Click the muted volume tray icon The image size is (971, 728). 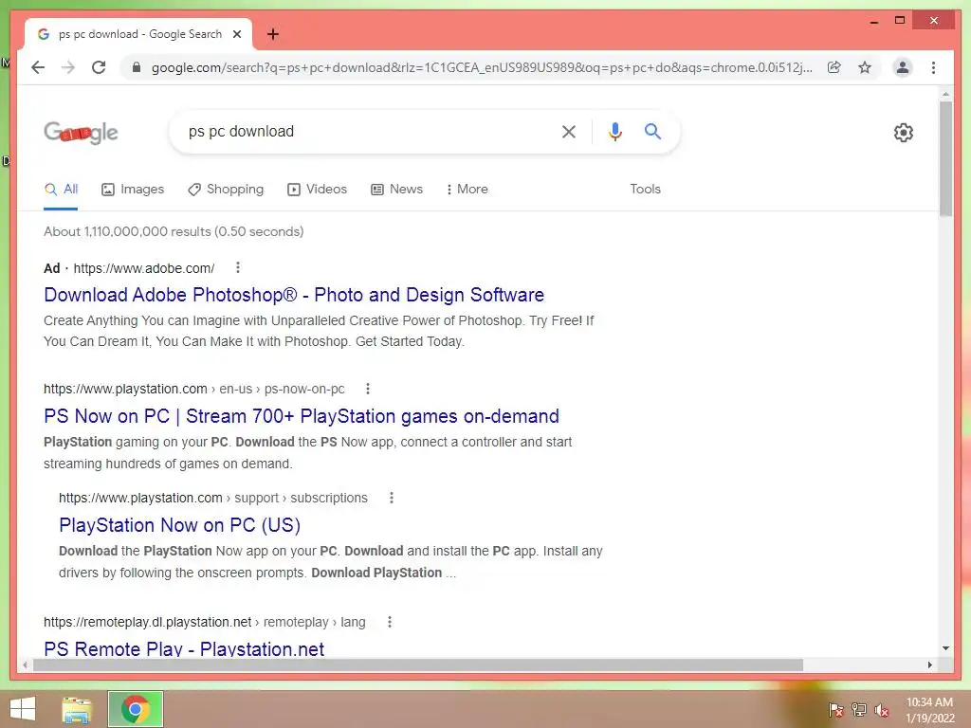(x=882, y=709)
